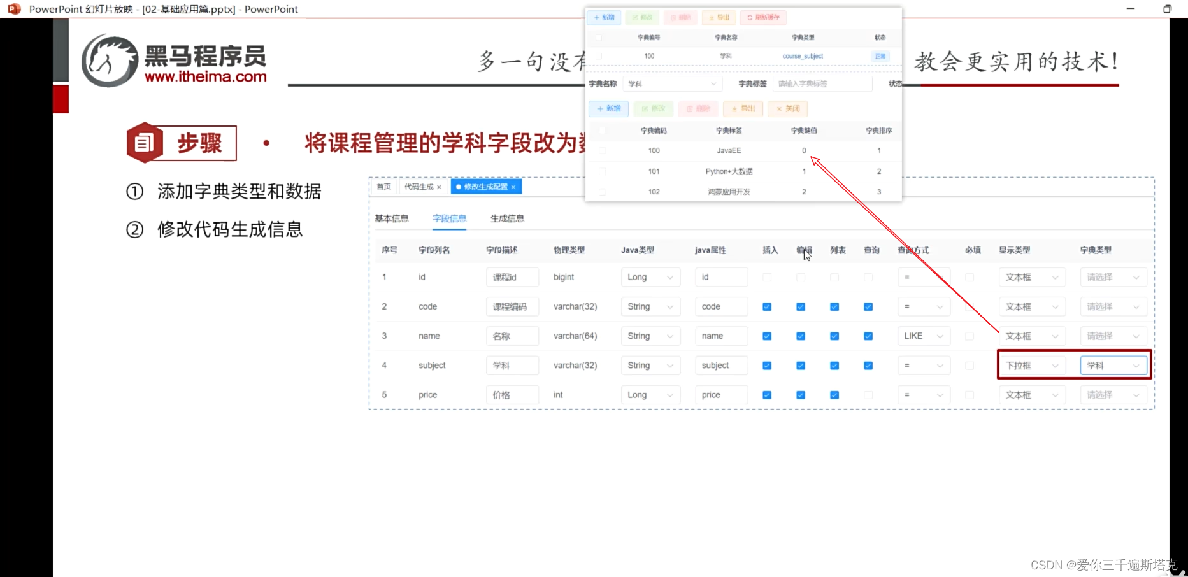Click the 正常 status badge for dictionary 100
This screenshot has height=577, width=1188.
coord(880,56)
